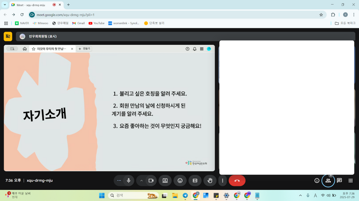Viewport: 359px width, 201px height.
Task: Open the Gmail bookmark
Action: tap(78, 23)
